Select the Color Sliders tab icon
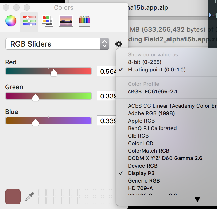217x209 pixels. coord(29,21)
